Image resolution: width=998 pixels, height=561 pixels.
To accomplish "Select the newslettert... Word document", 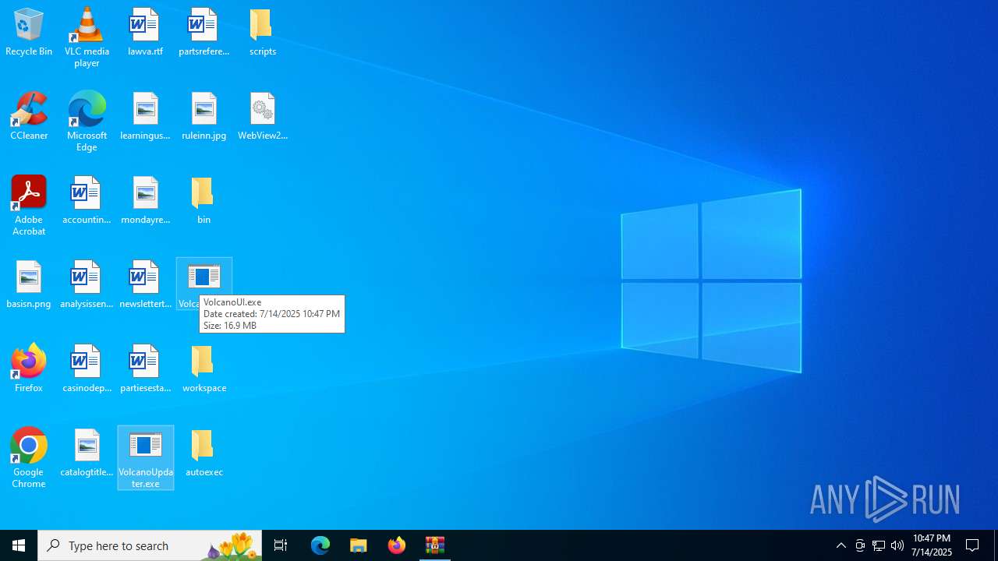I will tap(145, 285).
